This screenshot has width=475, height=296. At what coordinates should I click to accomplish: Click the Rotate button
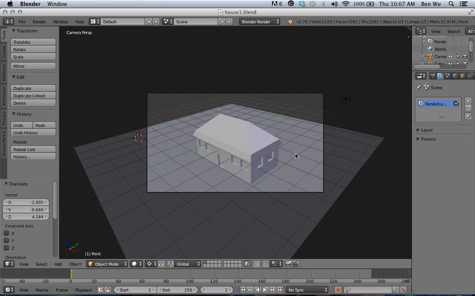pos(33,49)
